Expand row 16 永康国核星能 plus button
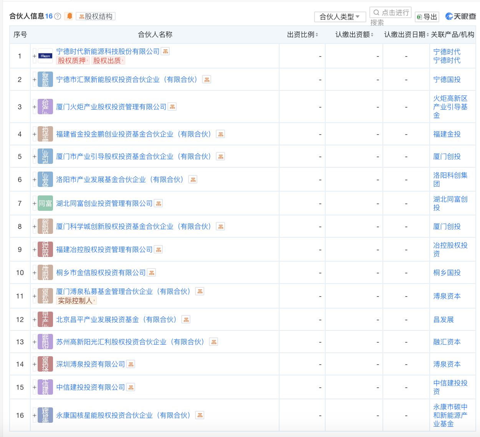This screenshot has height=437, width=480. coord(35,415)
